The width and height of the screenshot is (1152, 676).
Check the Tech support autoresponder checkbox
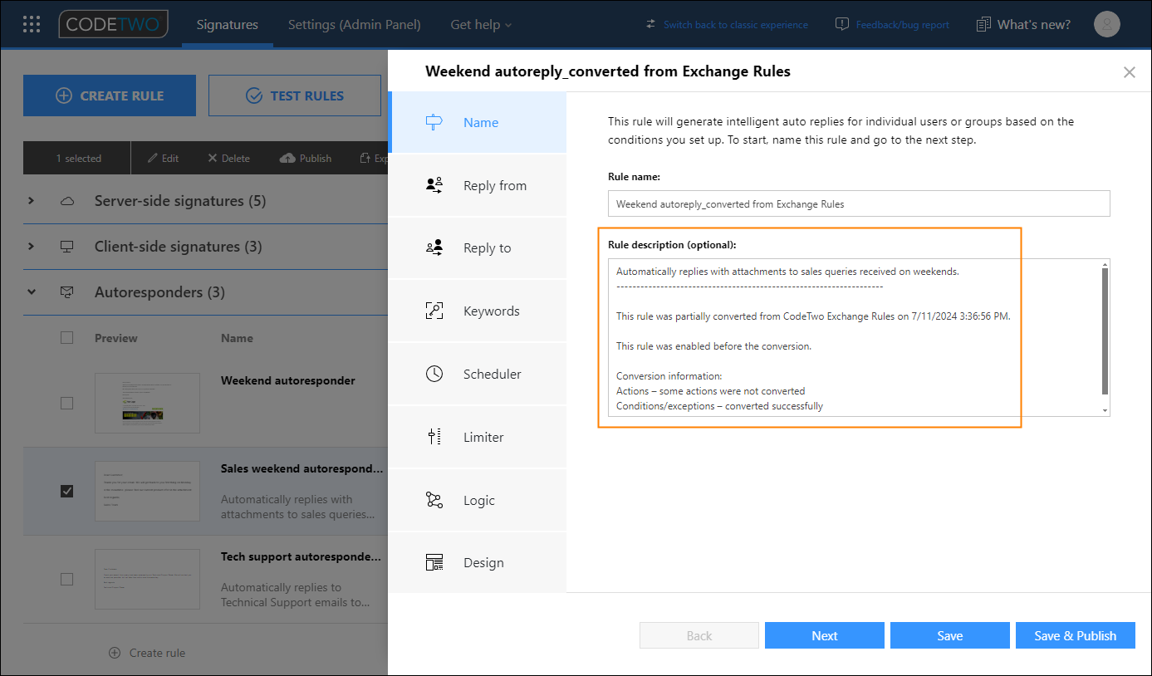click(66, 579)
